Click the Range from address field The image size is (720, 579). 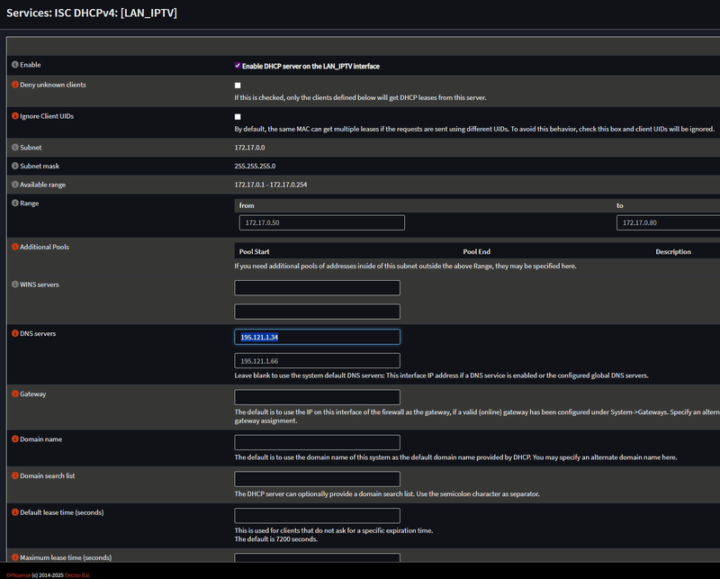[321, 222]
